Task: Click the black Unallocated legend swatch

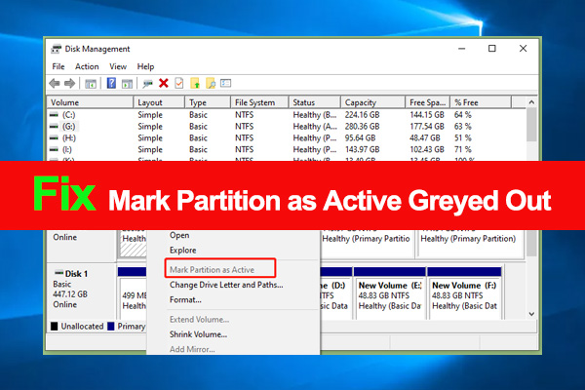Action: point(54,327)
